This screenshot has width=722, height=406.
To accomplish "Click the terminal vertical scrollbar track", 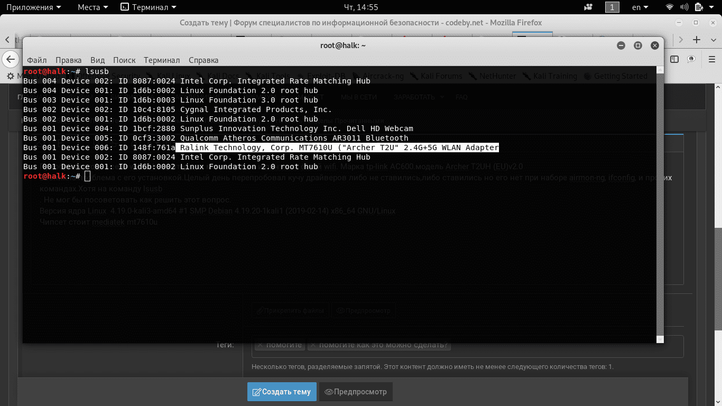I will [660, 204].
